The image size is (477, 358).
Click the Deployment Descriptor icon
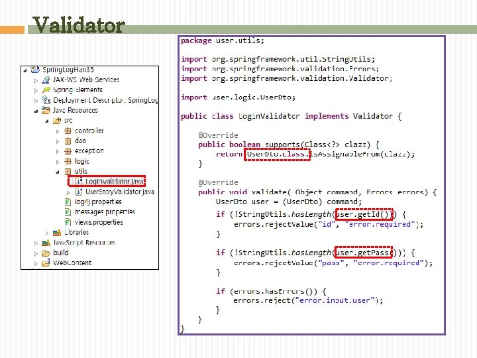pyautogui.click(x=46, y=100)
